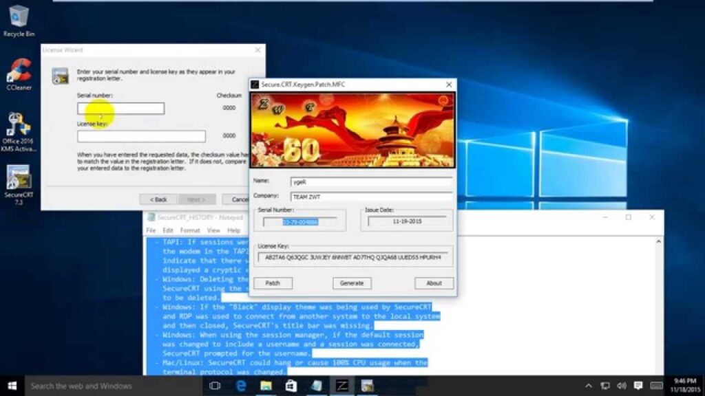Click the Notepad line "and then closed, SecureCRT's title bar was missing."

tap(268, 325)
